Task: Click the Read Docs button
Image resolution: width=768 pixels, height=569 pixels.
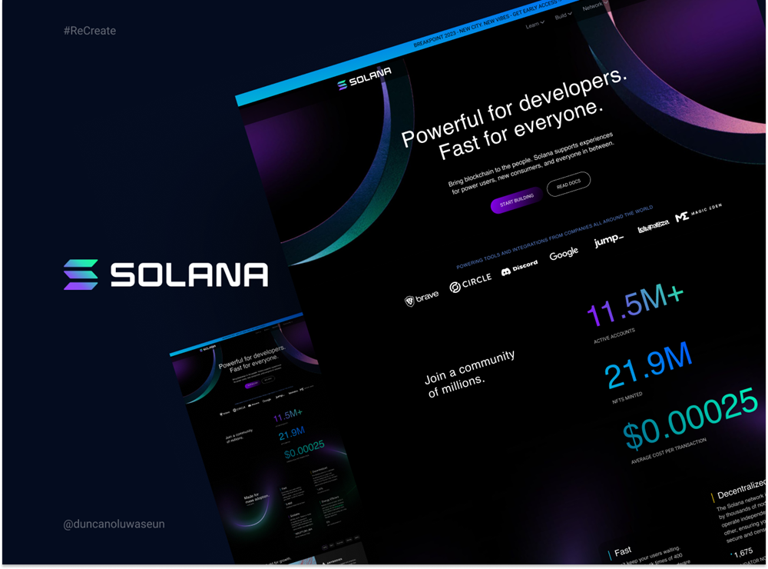Action: coord(568,184)
